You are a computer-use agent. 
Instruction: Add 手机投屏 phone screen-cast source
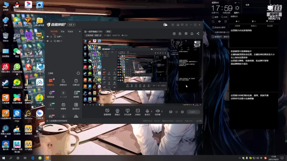point(128,112)
